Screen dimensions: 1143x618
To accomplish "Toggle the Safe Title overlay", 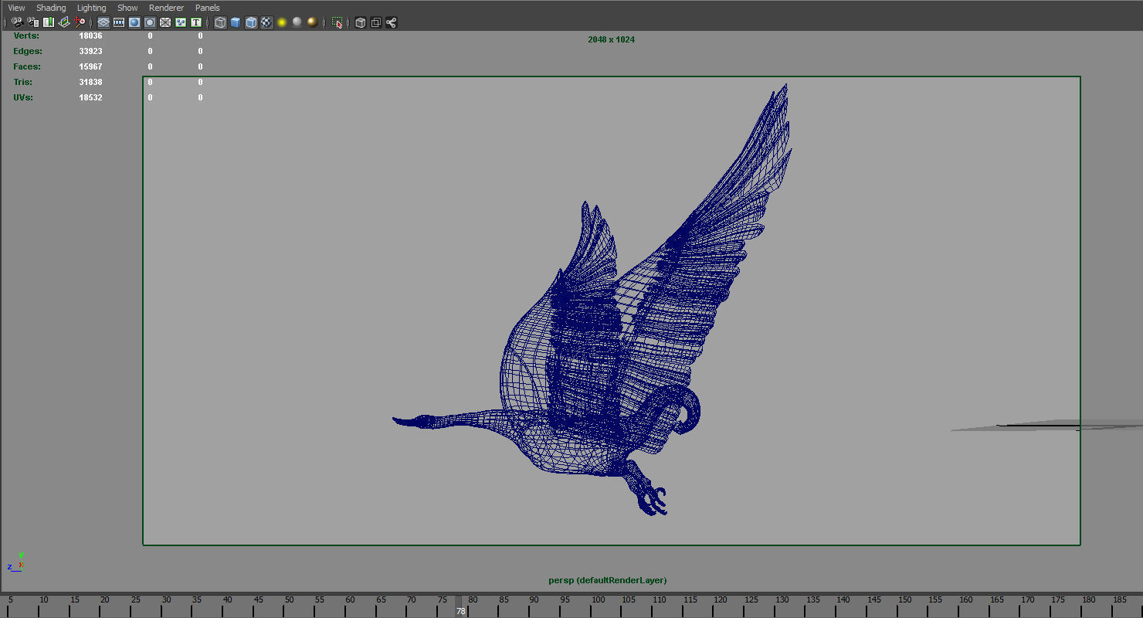I will point(196,22).
